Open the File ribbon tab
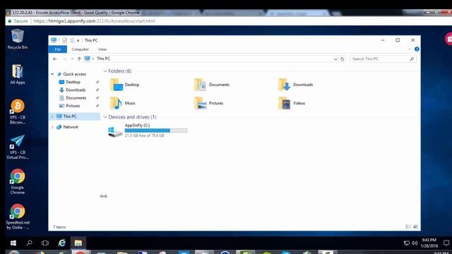Viewport: 452px width, 254px height. [58, 49]
